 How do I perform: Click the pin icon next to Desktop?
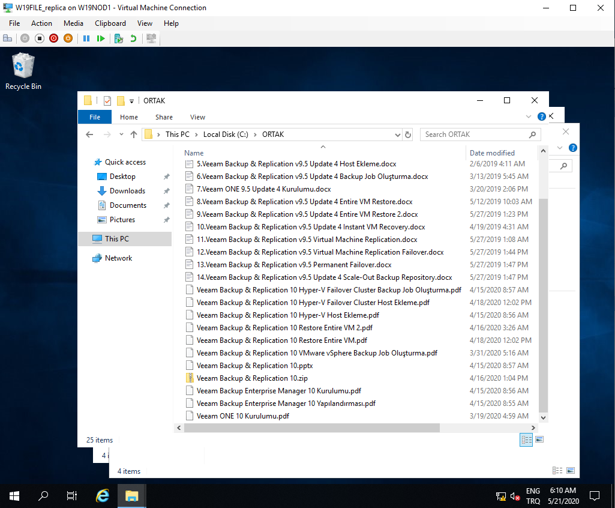pos(167,177)
